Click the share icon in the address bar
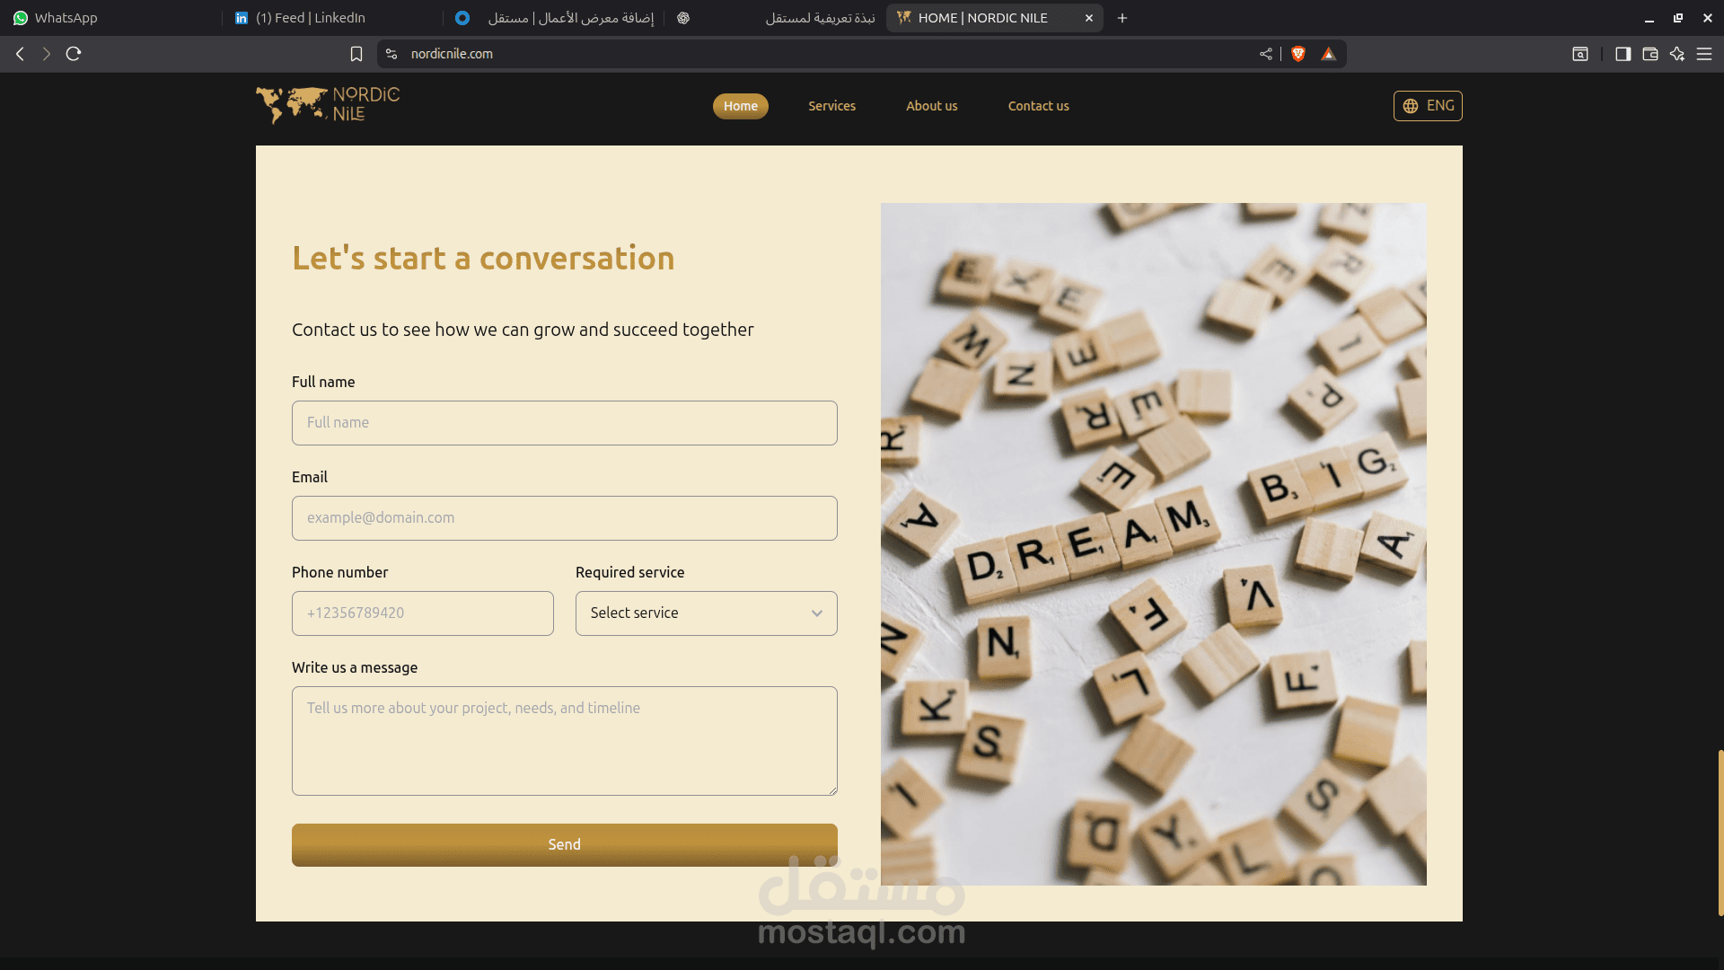1724x970 pixels. [1266, 54]
